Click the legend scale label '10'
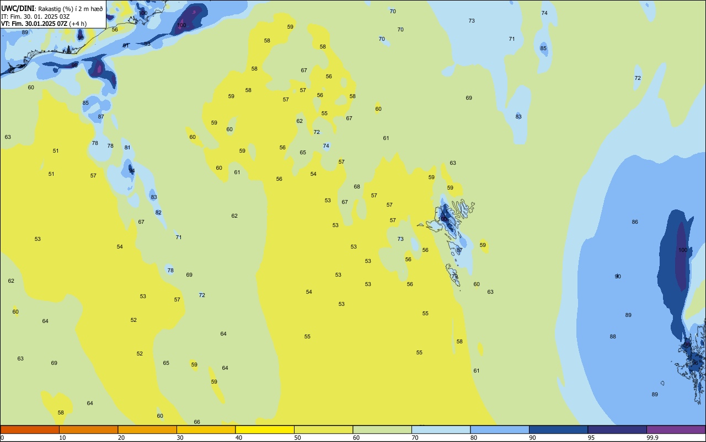Screen dimensions: 706x442 pos(62,438)
